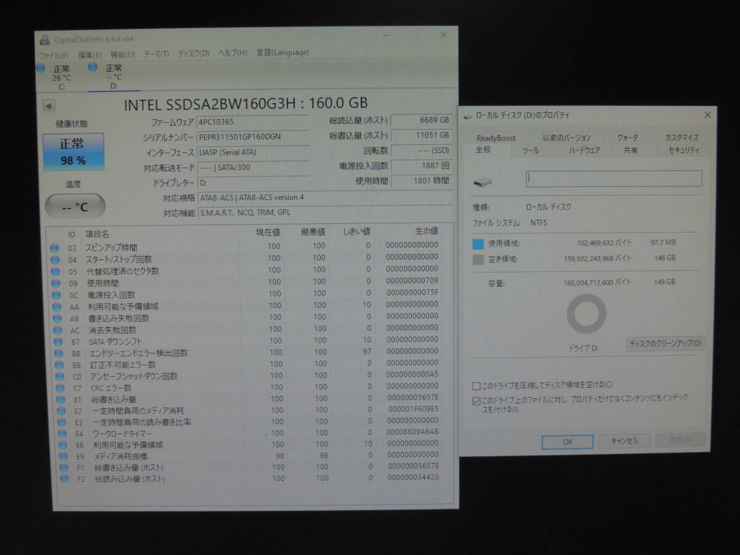This screenshot has width=740, height=555.
Task: Click the ディスクのクリーンアップ(D) button
Action: [665, 343]
